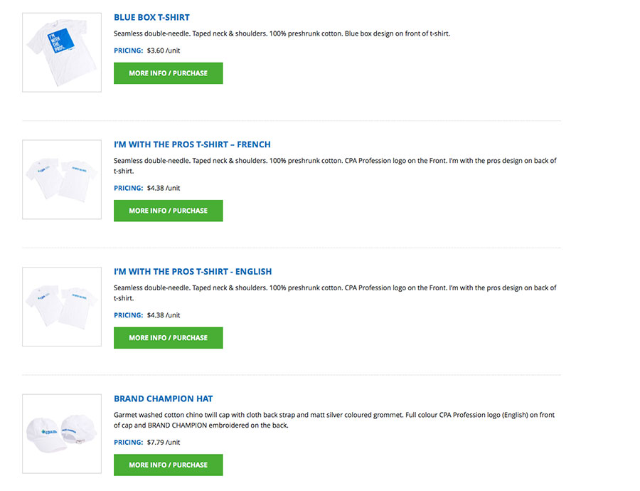Viewport: 640px width, 491px height.
Task: Click the $4.38 /unit price on the English T-shirt
Action: [164, 315]
